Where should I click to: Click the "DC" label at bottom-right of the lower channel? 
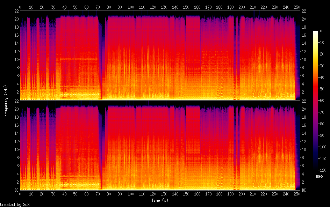pyautogui.click(x=303, y=190)
